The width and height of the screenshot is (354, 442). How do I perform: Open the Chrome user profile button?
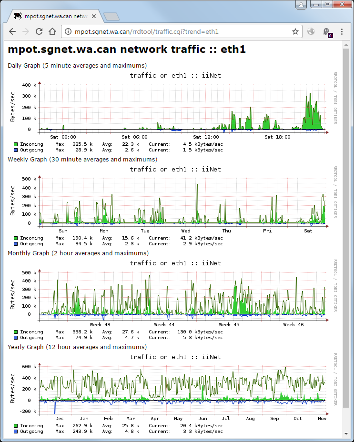(x=301, y=4)
